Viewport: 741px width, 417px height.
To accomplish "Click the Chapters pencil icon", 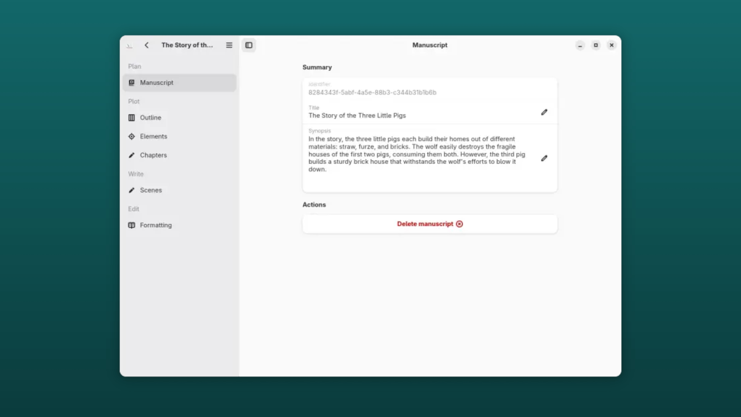I will click(x=131, y=155).
